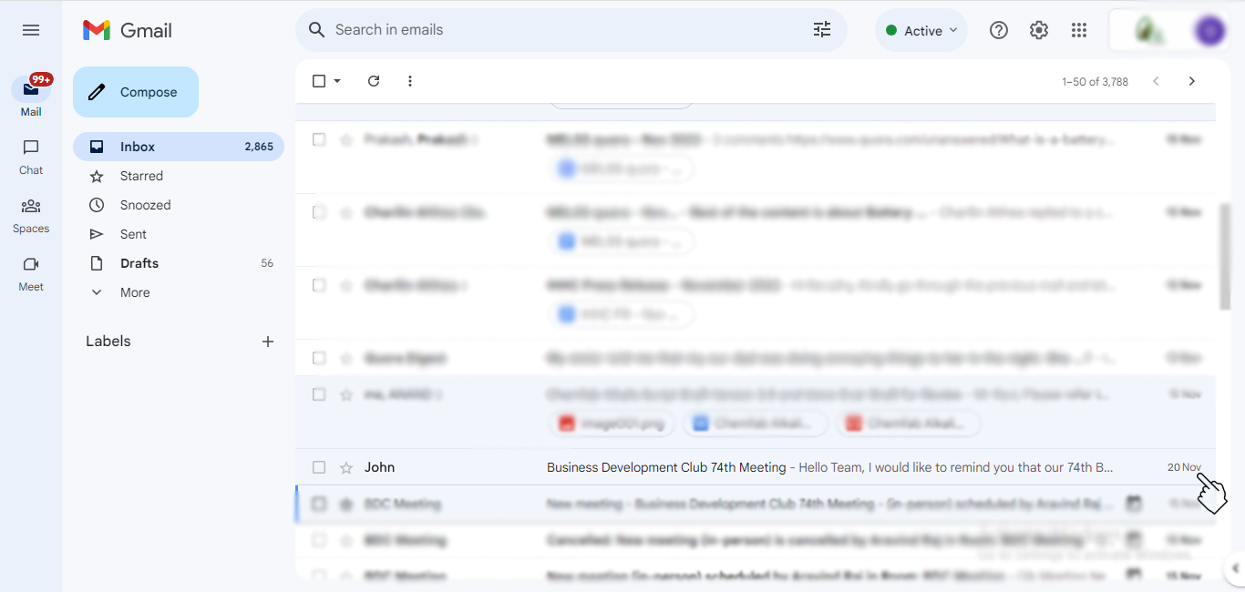Open the Google apps grid
This screenshot has width=1245, height=592.
coord(1079,30)
